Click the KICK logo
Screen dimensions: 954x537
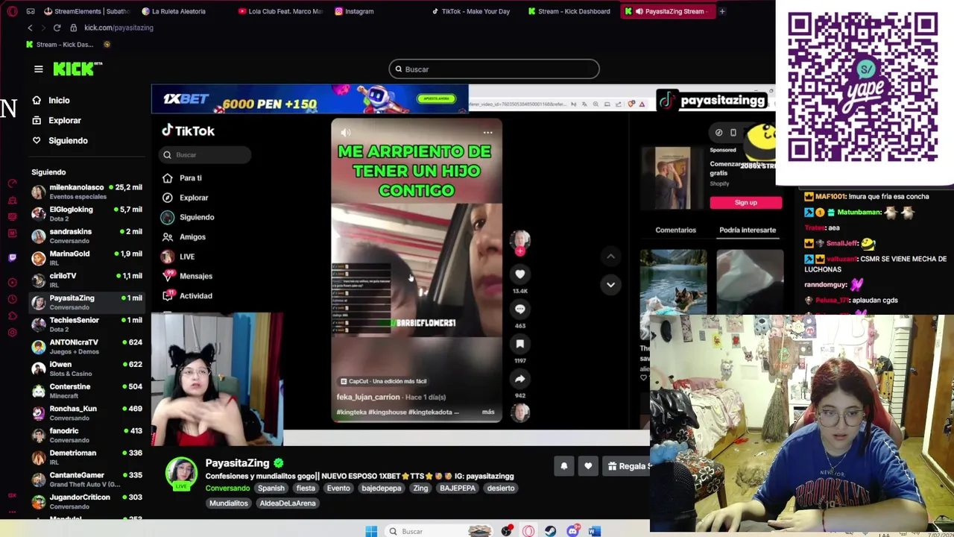(x=78, y=69)
